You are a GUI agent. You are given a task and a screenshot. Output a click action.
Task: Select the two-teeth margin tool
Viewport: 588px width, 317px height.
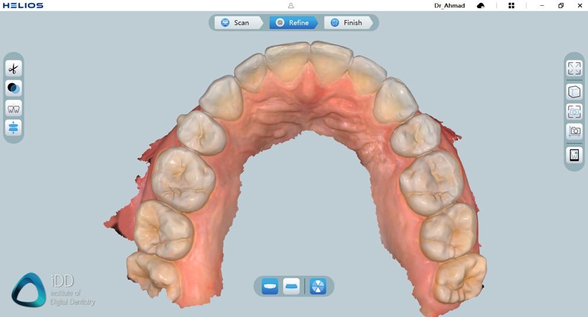[x=14, y=108]
